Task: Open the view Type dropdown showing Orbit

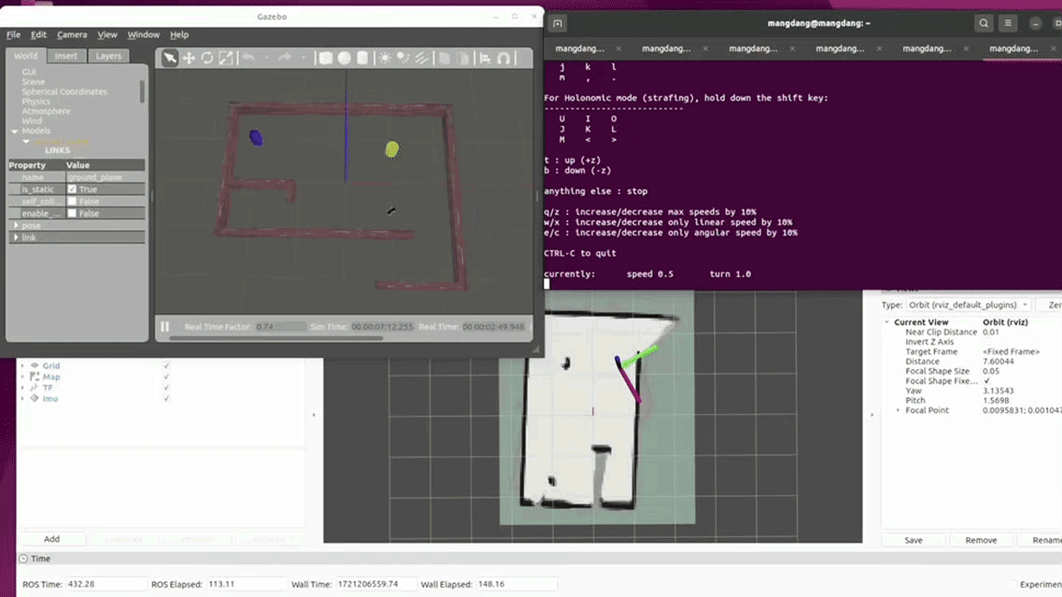Action: pyautogui.click(x=967, y=305)
